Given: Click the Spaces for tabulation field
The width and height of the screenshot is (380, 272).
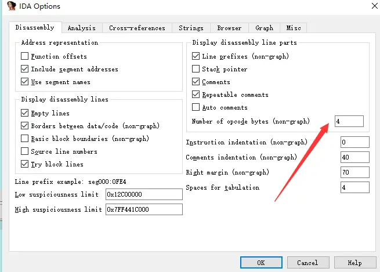Looking at the screenshot, I should [x=355, y=187].
